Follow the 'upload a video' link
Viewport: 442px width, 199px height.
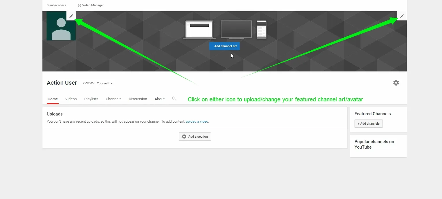pyautogui.click(x=197, y=122)
